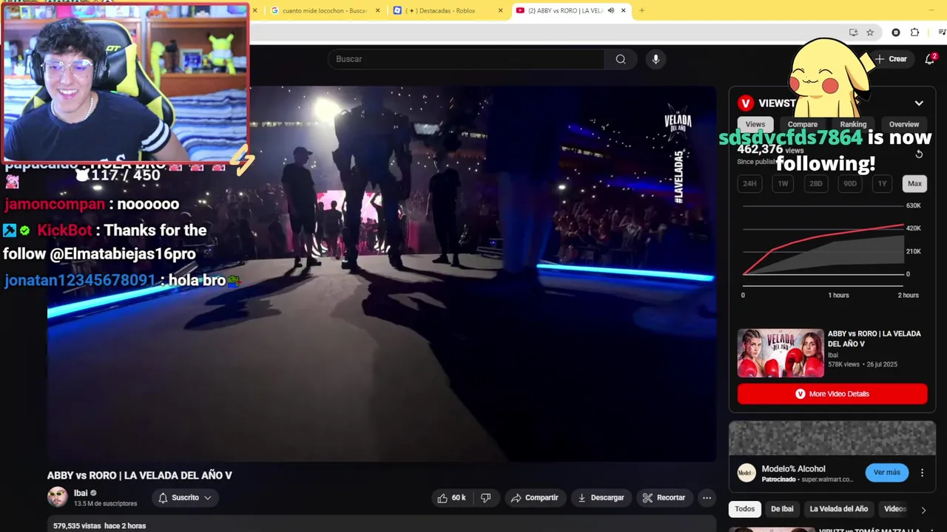Start voice search with the microphone icon
This screenshot has width=947, height=532.
point(656,59)
